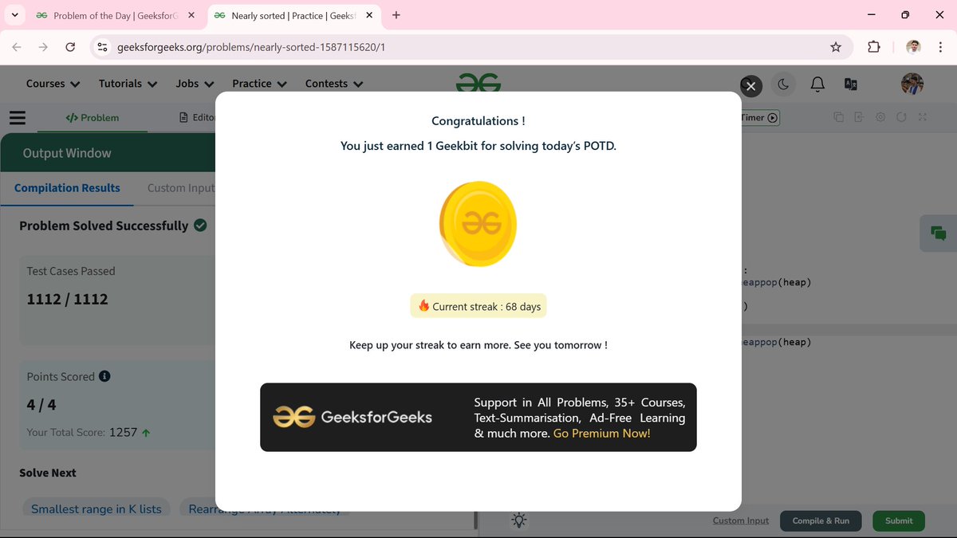Click the editor layout switch icon
Image resolution: width=957 pixels, height=538 pixels.
click(859, 117)
